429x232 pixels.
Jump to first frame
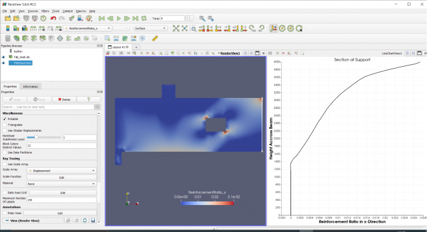tap(102, 18)
